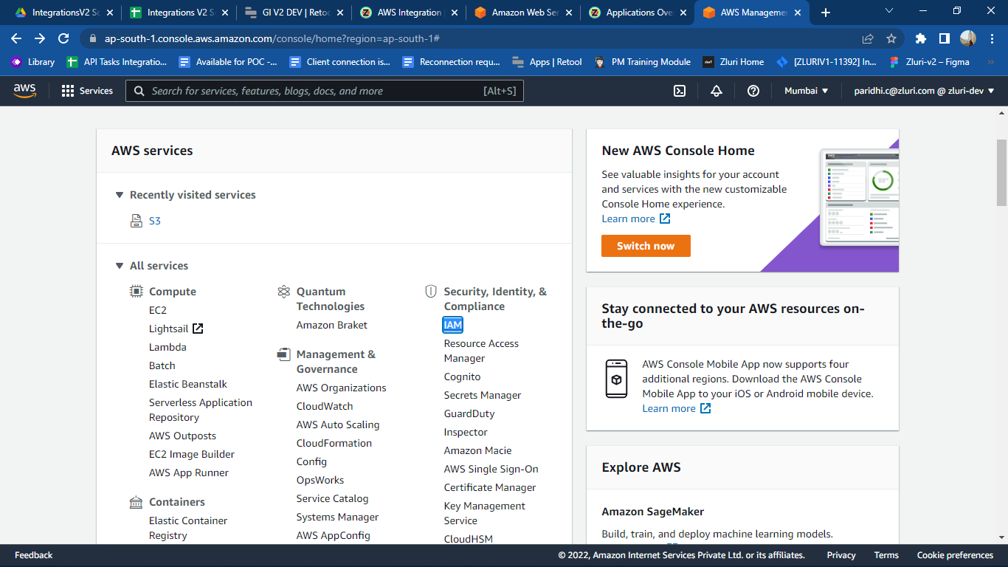Switch to AWS Integration tab

(x=410, y=13)
